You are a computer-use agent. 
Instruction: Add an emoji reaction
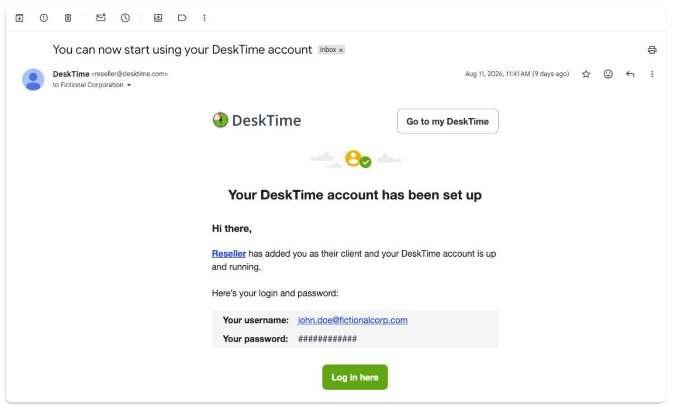[x=608, y=74]
